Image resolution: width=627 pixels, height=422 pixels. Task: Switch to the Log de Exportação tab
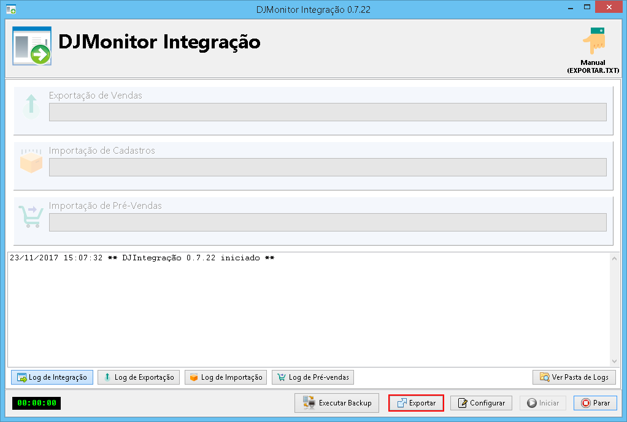click(139, 377)
